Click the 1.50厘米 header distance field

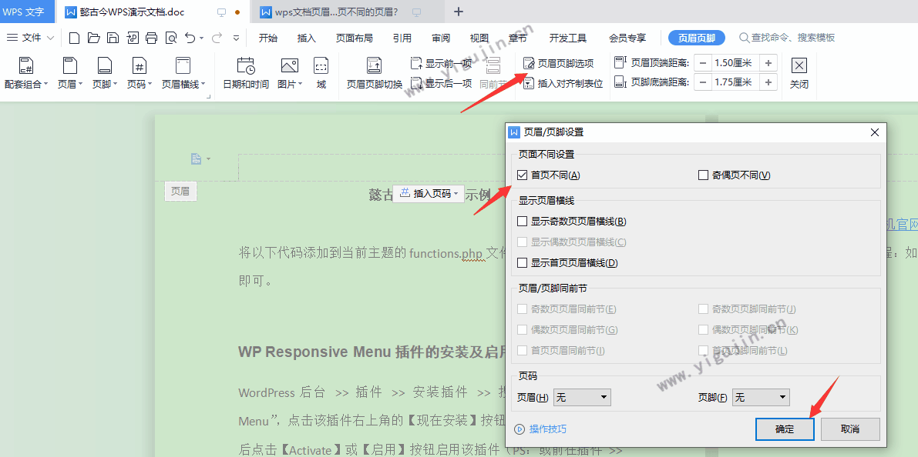click(x=735, y=63)
